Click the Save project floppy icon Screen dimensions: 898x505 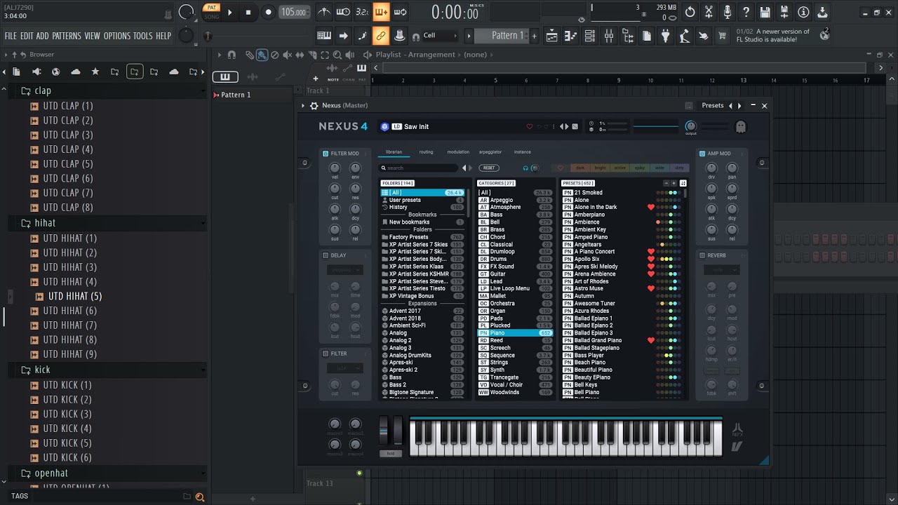click(x=765, y=12)
